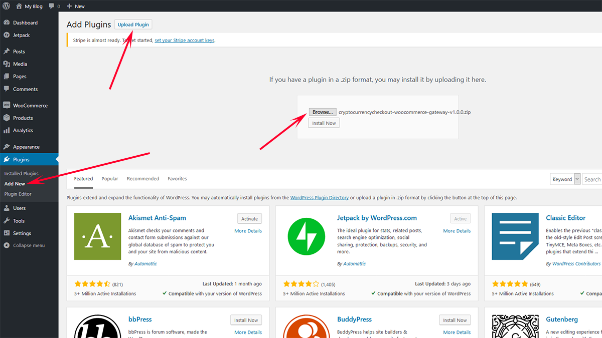Click the Install Now upload button
Viewport: 602px width, 338px height.
tap(324, 123)
